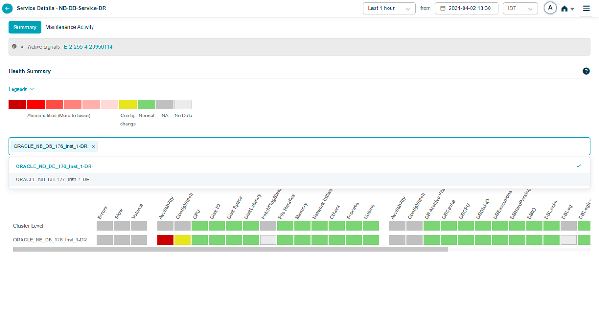Viewport: 599px width, 336px height.
Task: Select ORACLE_NB_DB_177_Inst_1-DR from the list
Action: 53,180
